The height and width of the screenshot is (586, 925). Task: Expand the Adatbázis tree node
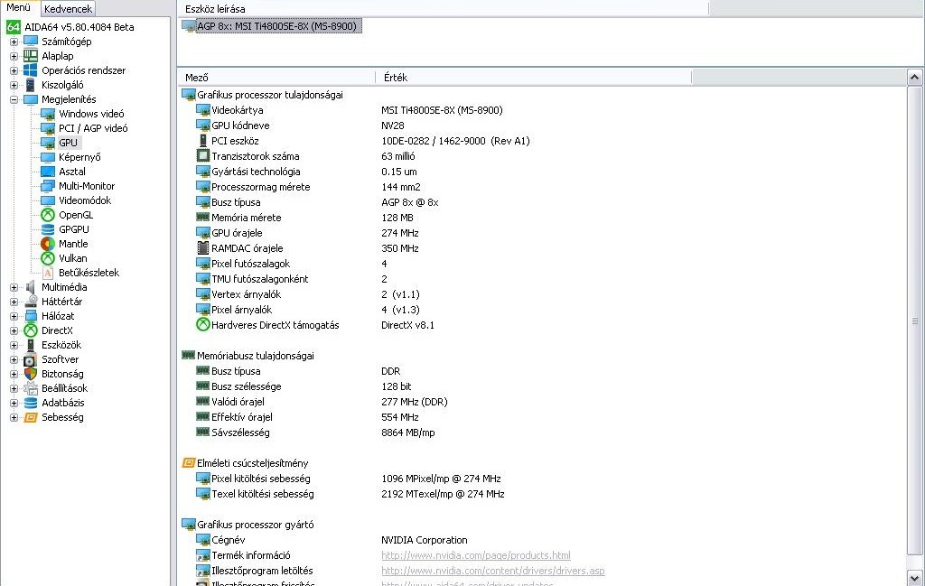point(14,404)
